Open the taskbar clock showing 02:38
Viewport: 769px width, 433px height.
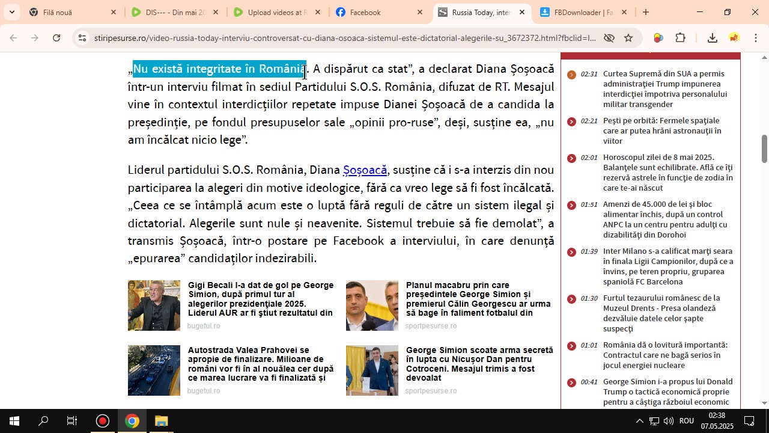[717, 421]
